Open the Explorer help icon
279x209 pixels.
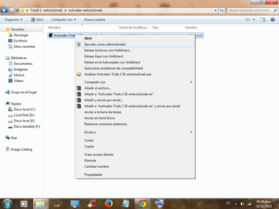tap(272, 20)
